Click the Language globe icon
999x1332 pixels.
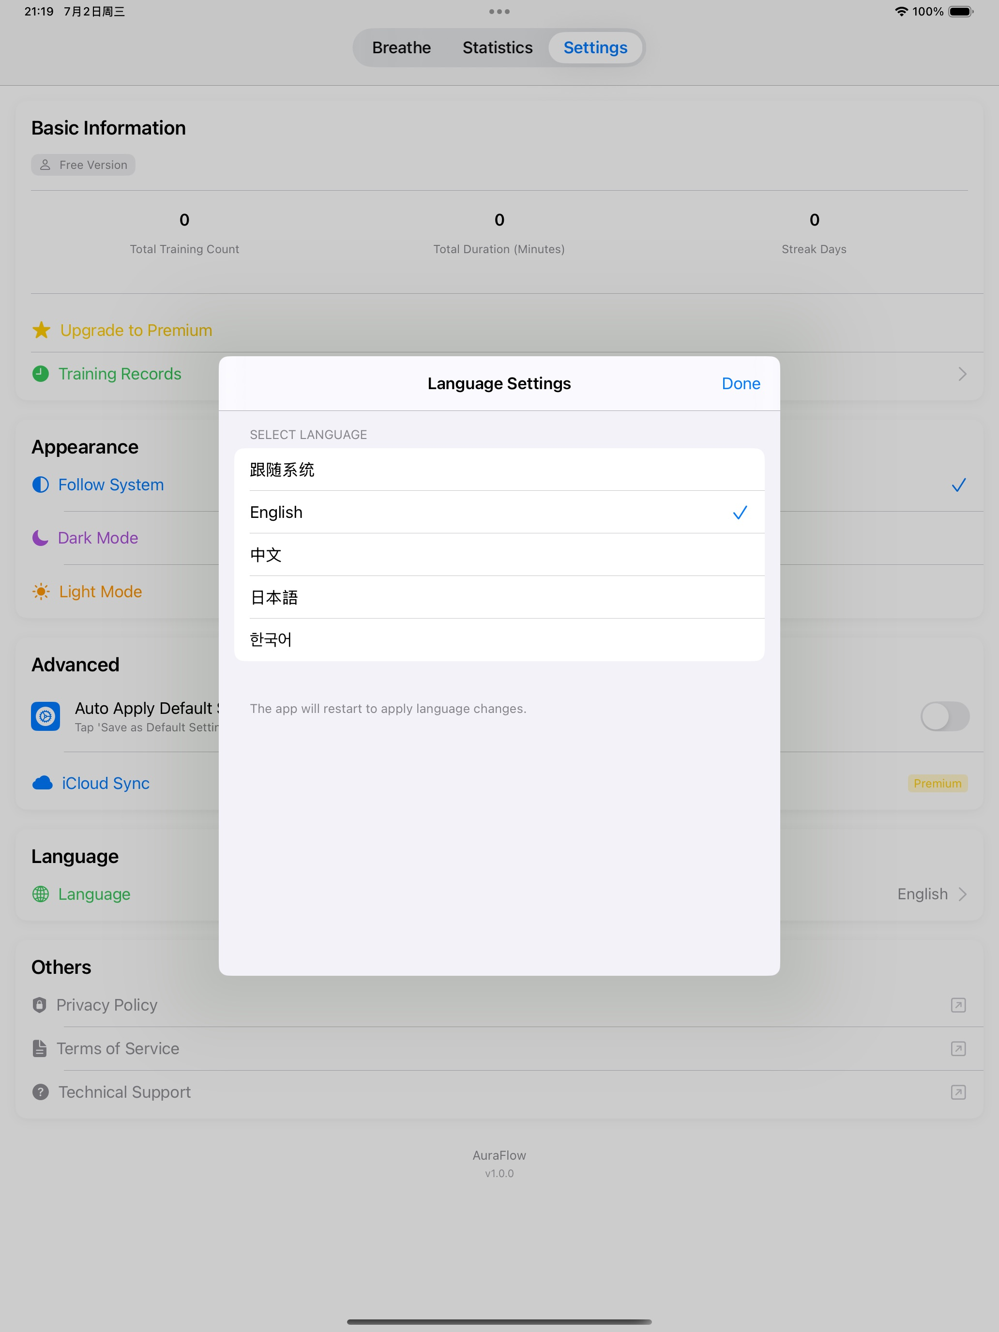(40, 894)
